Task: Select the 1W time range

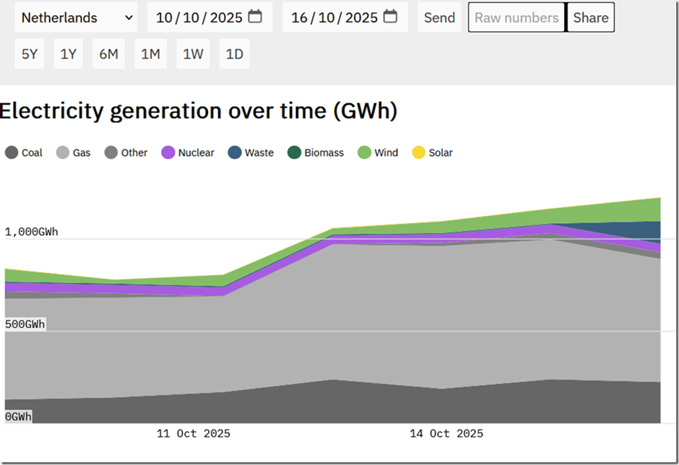Action: click(193, 54)
